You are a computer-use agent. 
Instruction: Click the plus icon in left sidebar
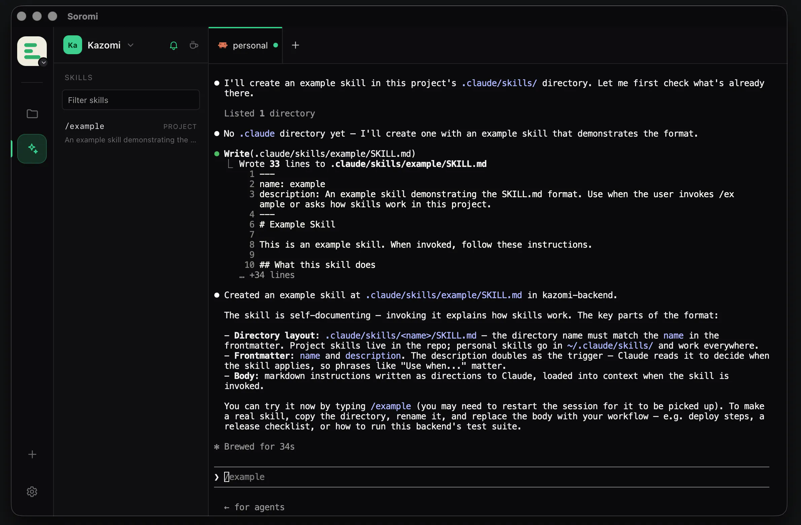(32, 454)
